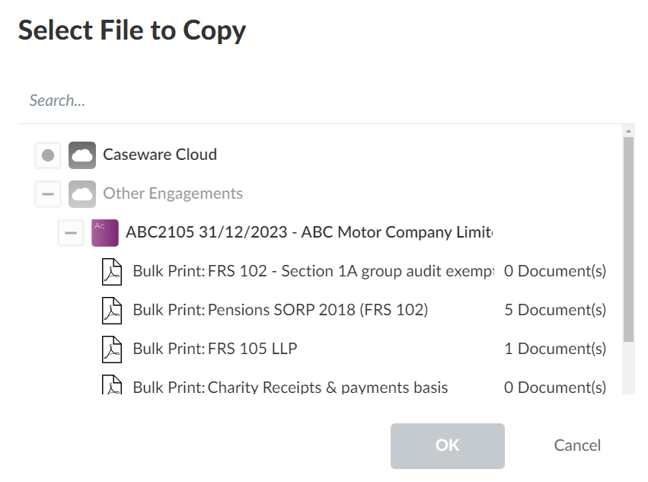Image resolution: width=648 pixels, height=482 pixels.
Task: Click the Caseware Cloud cloud icon
Action: [81, 155]
